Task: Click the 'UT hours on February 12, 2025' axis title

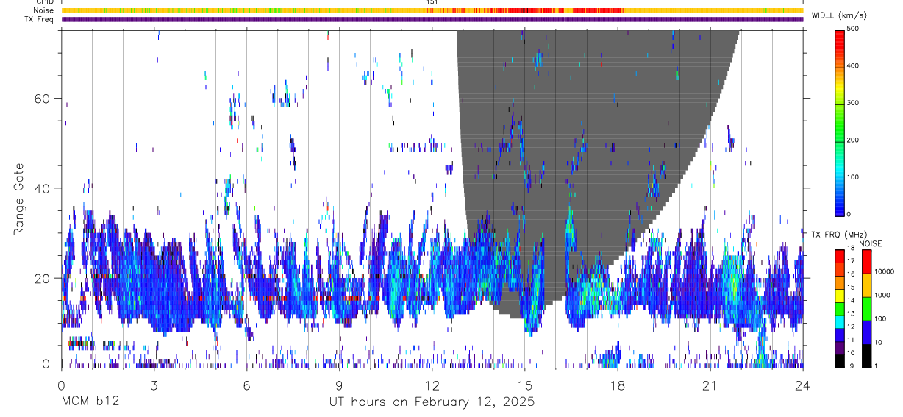Action: coord(432,402)
